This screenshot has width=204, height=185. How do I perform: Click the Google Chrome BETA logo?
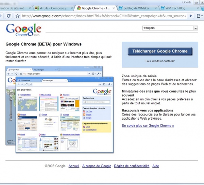(24, 30)
